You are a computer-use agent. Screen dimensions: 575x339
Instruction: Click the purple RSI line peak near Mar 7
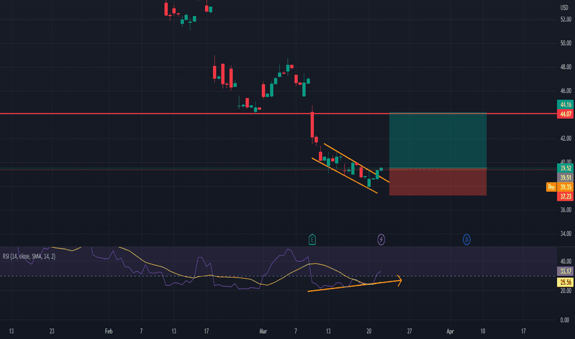click(289, 250)
